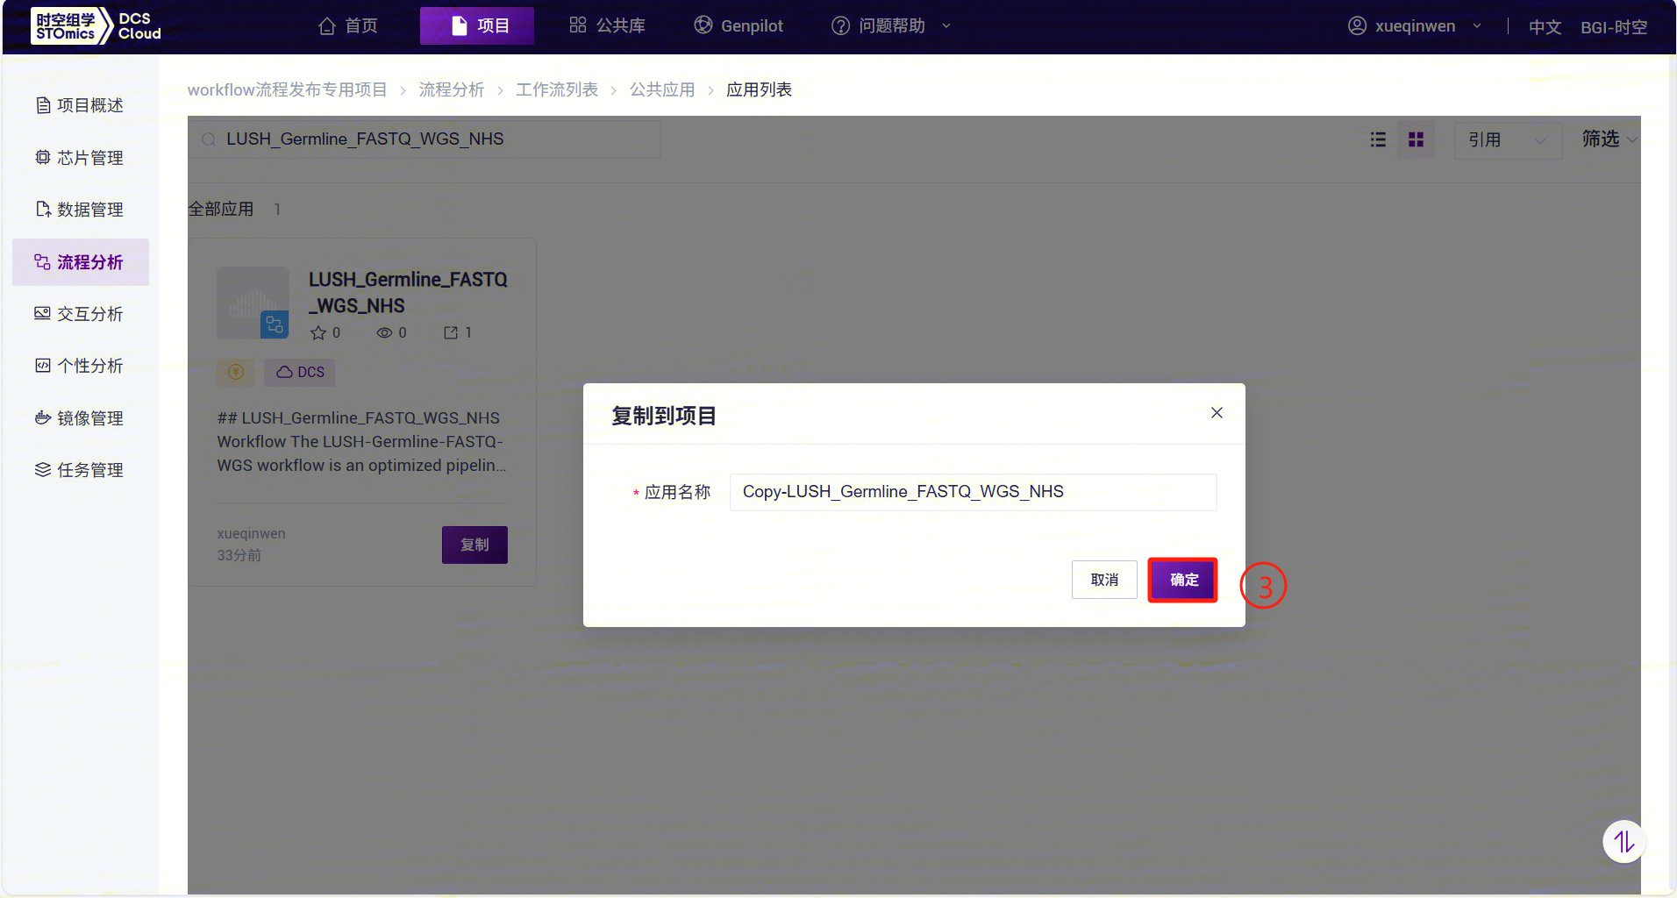The height and width of the screenshot is (898, 1677).
Task: Open the 公共库 tab
Action: (607, 25)
